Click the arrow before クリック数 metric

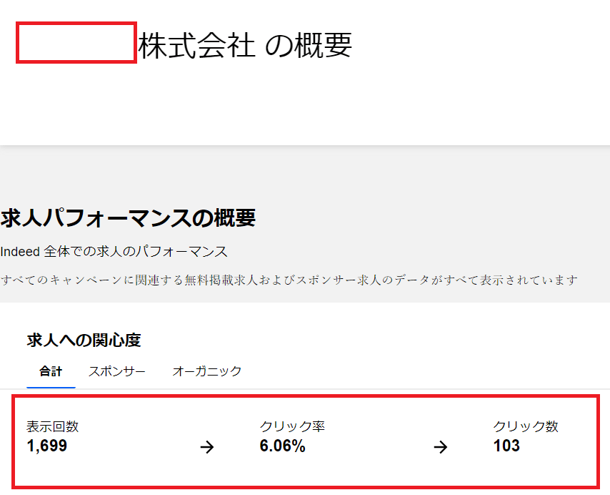(x=441, y=448)
